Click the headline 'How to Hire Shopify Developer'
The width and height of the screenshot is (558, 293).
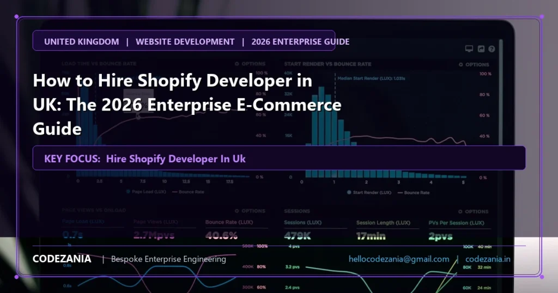(172, 81)
